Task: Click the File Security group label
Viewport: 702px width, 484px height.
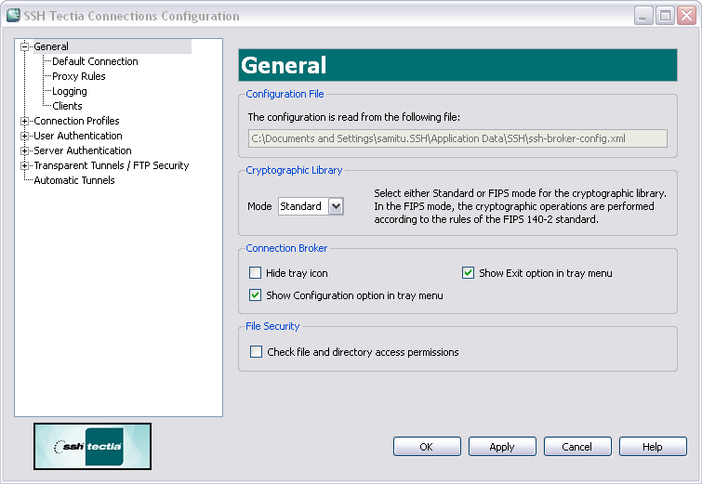Action: [272, 326]
